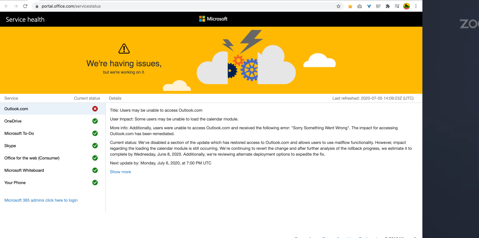Click the red error status icon for Outlook.com
479x238 pixels.
coord(95,109)
